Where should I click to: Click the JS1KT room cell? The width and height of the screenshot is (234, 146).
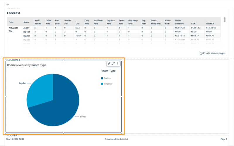point(26,28)
